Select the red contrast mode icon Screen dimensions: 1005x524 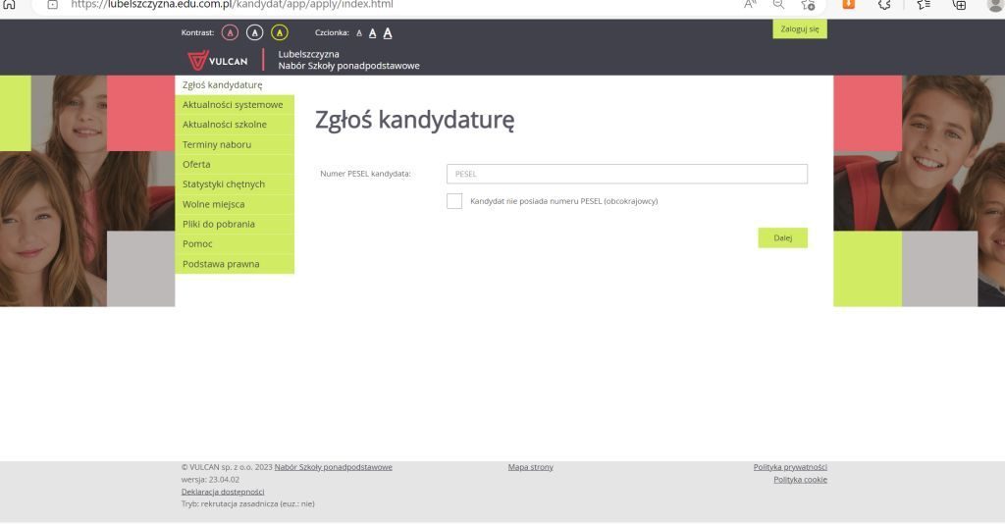point(230,32)
